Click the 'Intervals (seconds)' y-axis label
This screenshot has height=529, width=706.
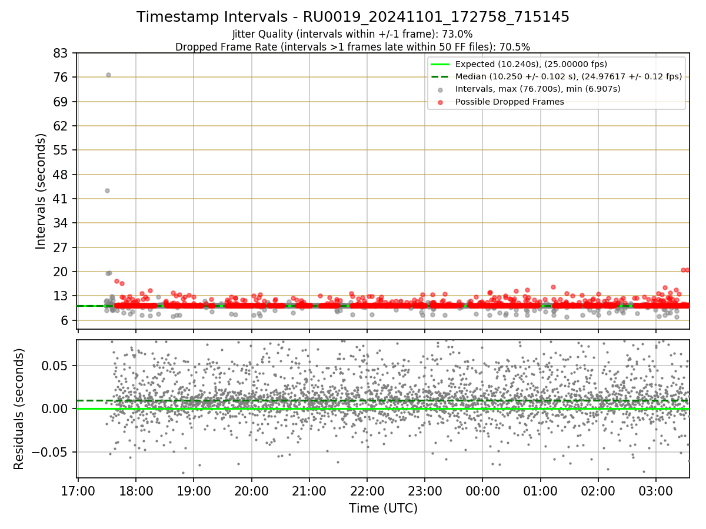tap(41, 190)
